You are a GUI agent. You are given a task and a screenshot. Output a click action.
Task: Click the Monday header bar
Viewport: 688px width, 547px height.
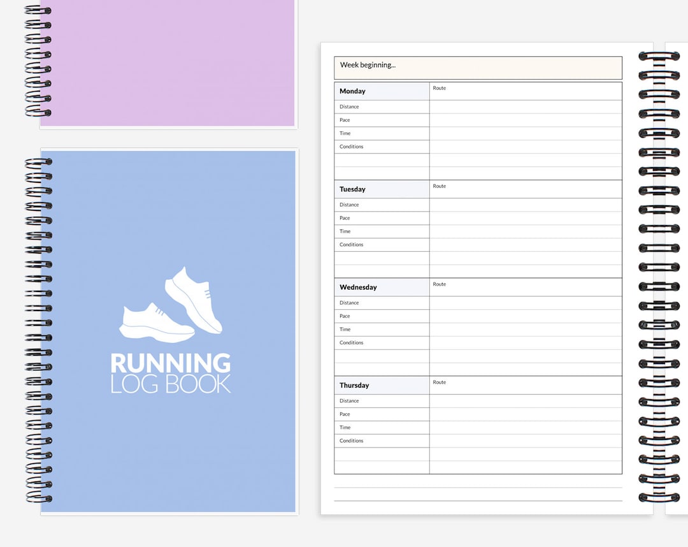[381, 91]
